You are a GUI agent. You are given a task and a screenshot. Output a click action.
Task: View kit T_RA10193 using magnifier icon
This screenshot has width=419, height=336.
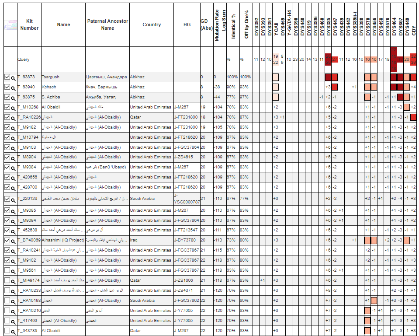[x=14, y=301]
